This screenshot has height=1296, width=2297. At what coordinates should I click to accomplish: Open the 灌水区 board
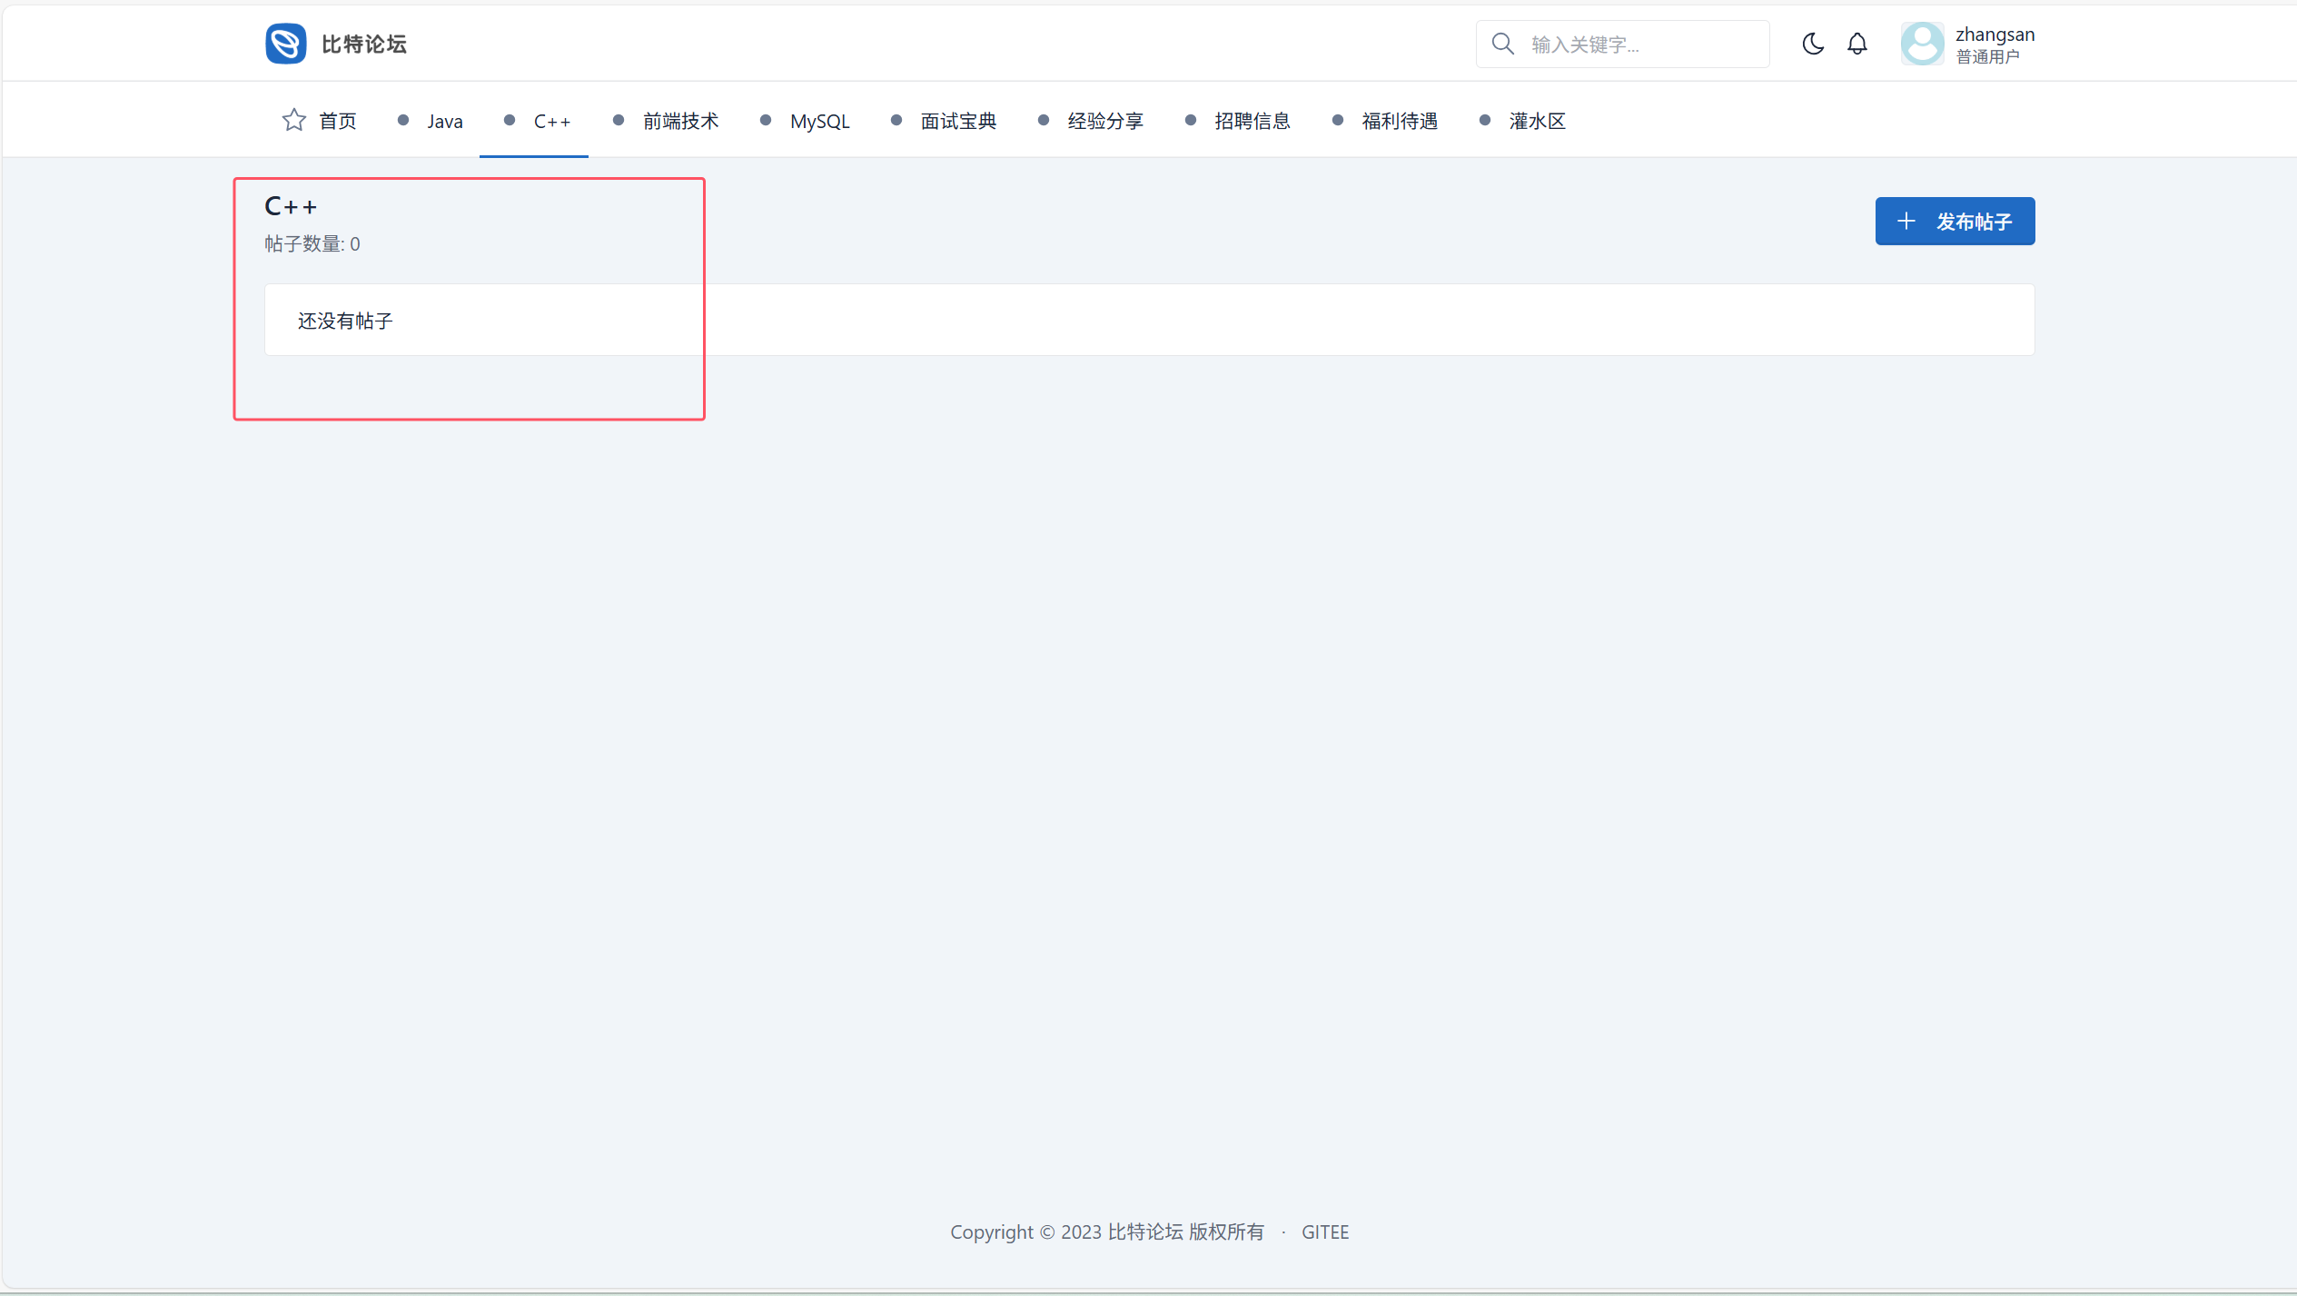pyautogui.click(x=1537, y=121)
